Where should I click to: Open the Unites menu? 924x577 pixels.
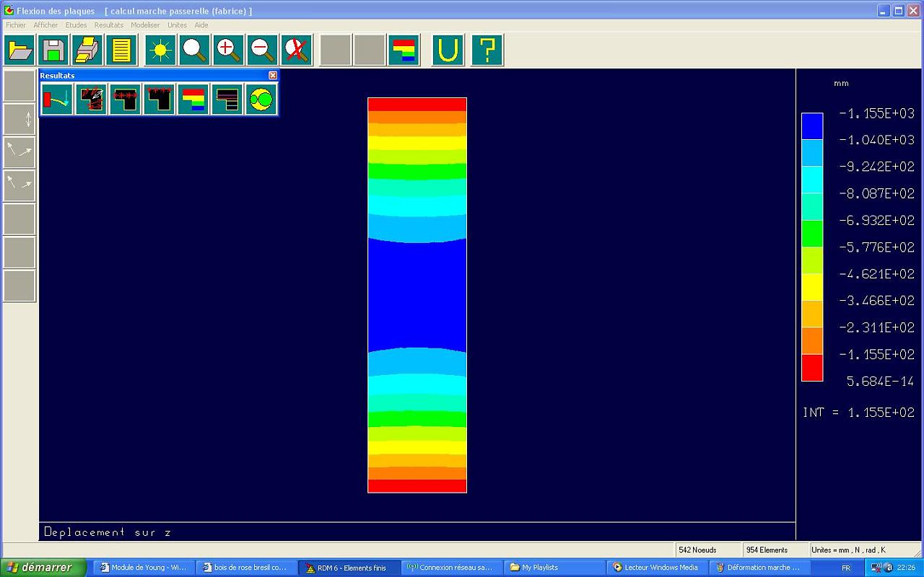[x=177, y=25]
